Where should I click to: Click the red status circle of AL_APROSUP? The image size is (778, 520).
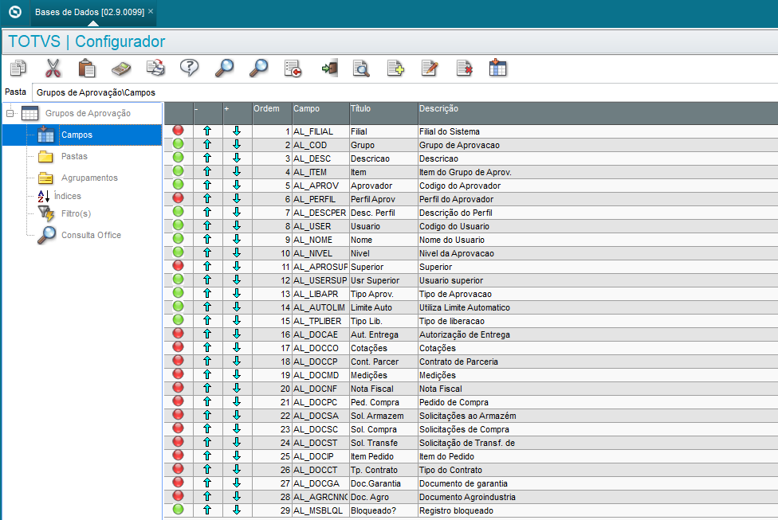178,266
